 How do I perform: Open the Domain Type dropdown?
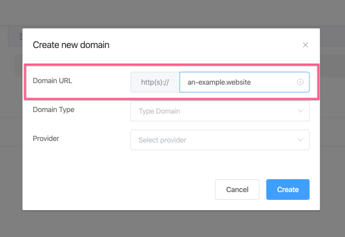220,111
